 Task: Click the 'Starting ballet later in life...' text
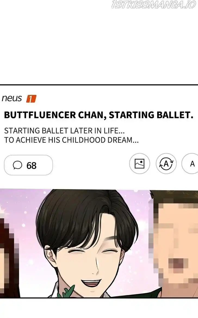coord(64,131)
